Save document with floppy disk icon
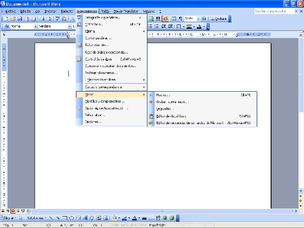The width and height of the screenshot is (304, 228). 20,19
